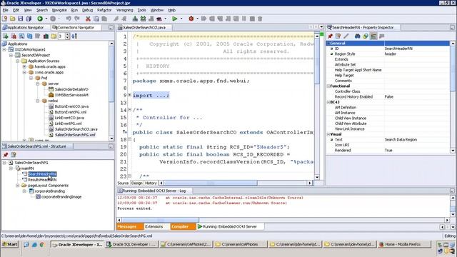Switch to the Design editor tab

[136, 183]
